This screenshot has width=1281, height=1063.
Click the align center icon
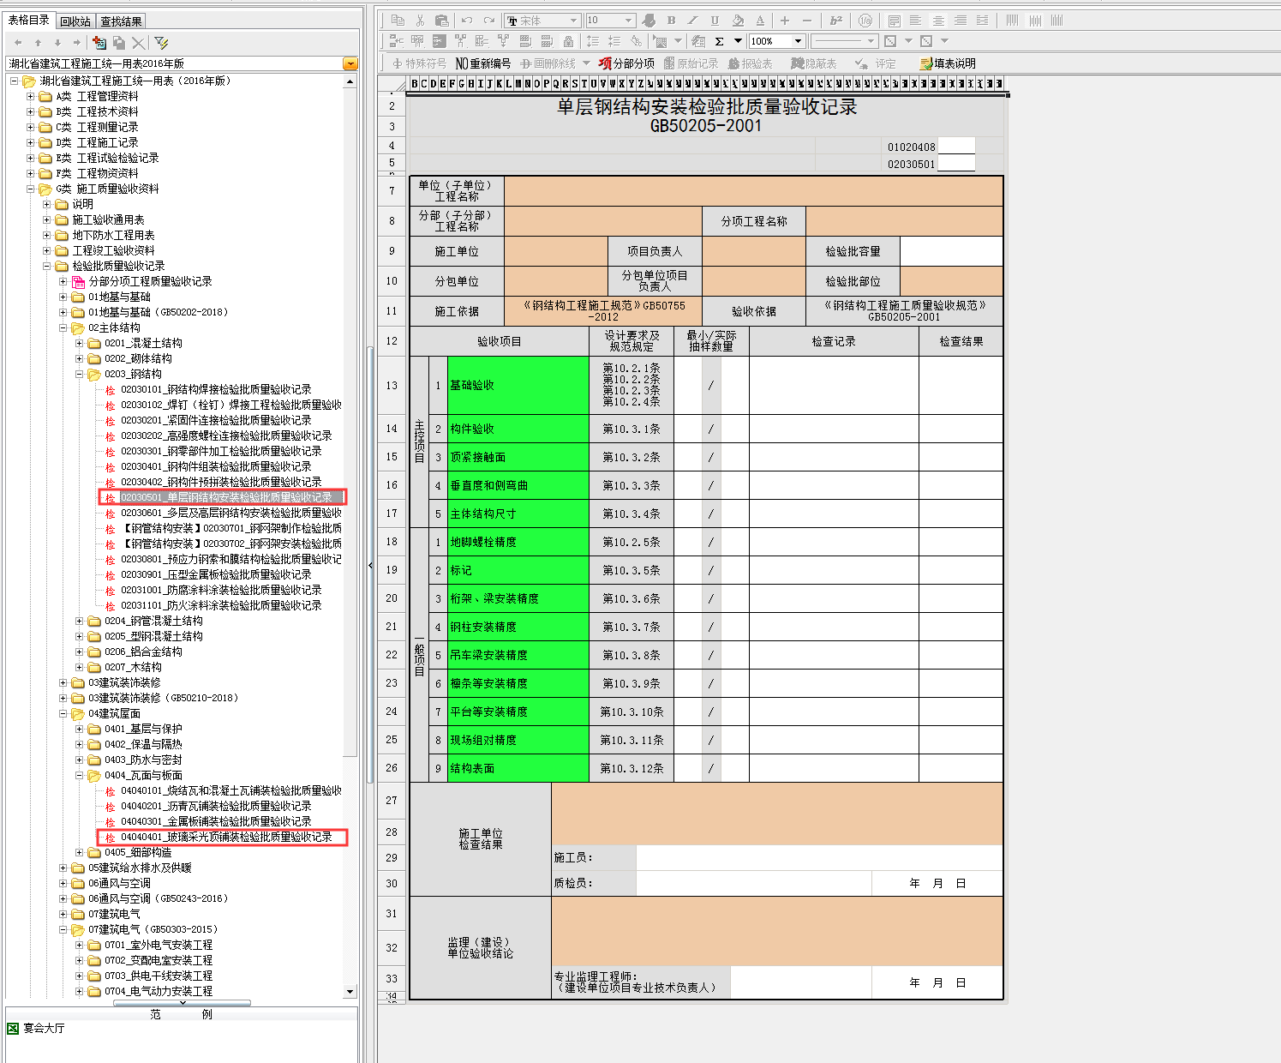point(938,20)
